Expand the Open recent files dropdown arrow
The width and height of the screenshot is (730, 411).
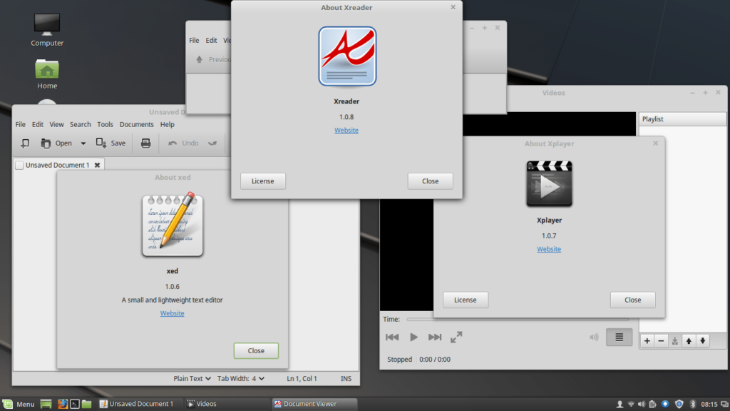83,143
